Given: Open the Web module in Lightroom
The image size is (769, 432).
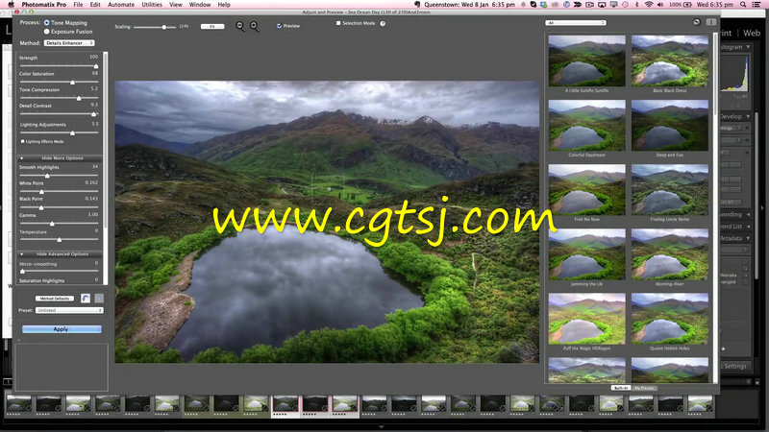Looking at the screenshot, I should (x=752, y=33).
